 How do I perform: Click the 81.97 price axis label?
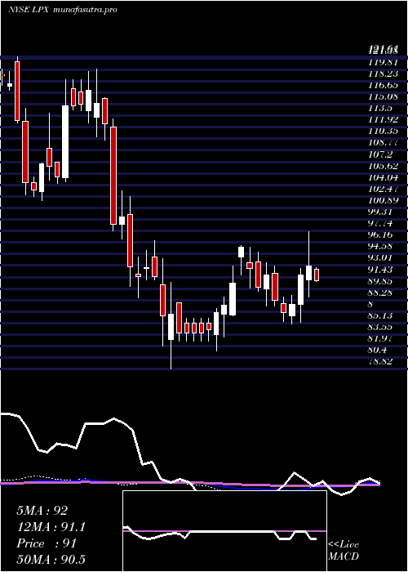click(381, 338)
